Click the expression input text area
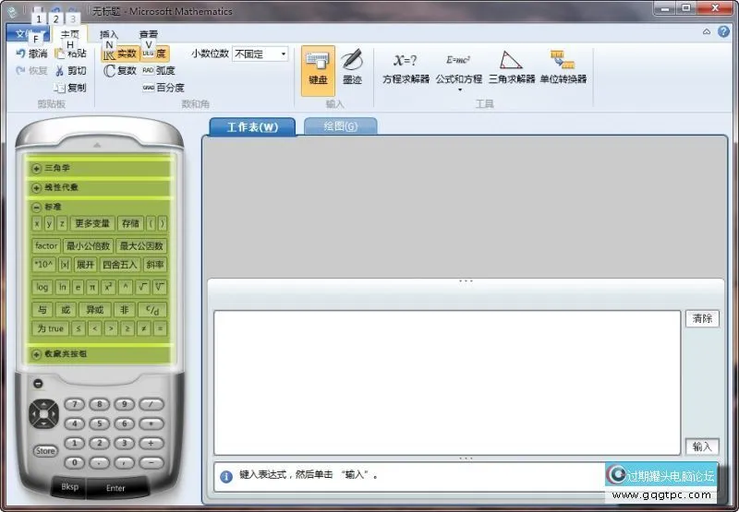The height and width of the screenshot is (512, 739). [447, 382]
